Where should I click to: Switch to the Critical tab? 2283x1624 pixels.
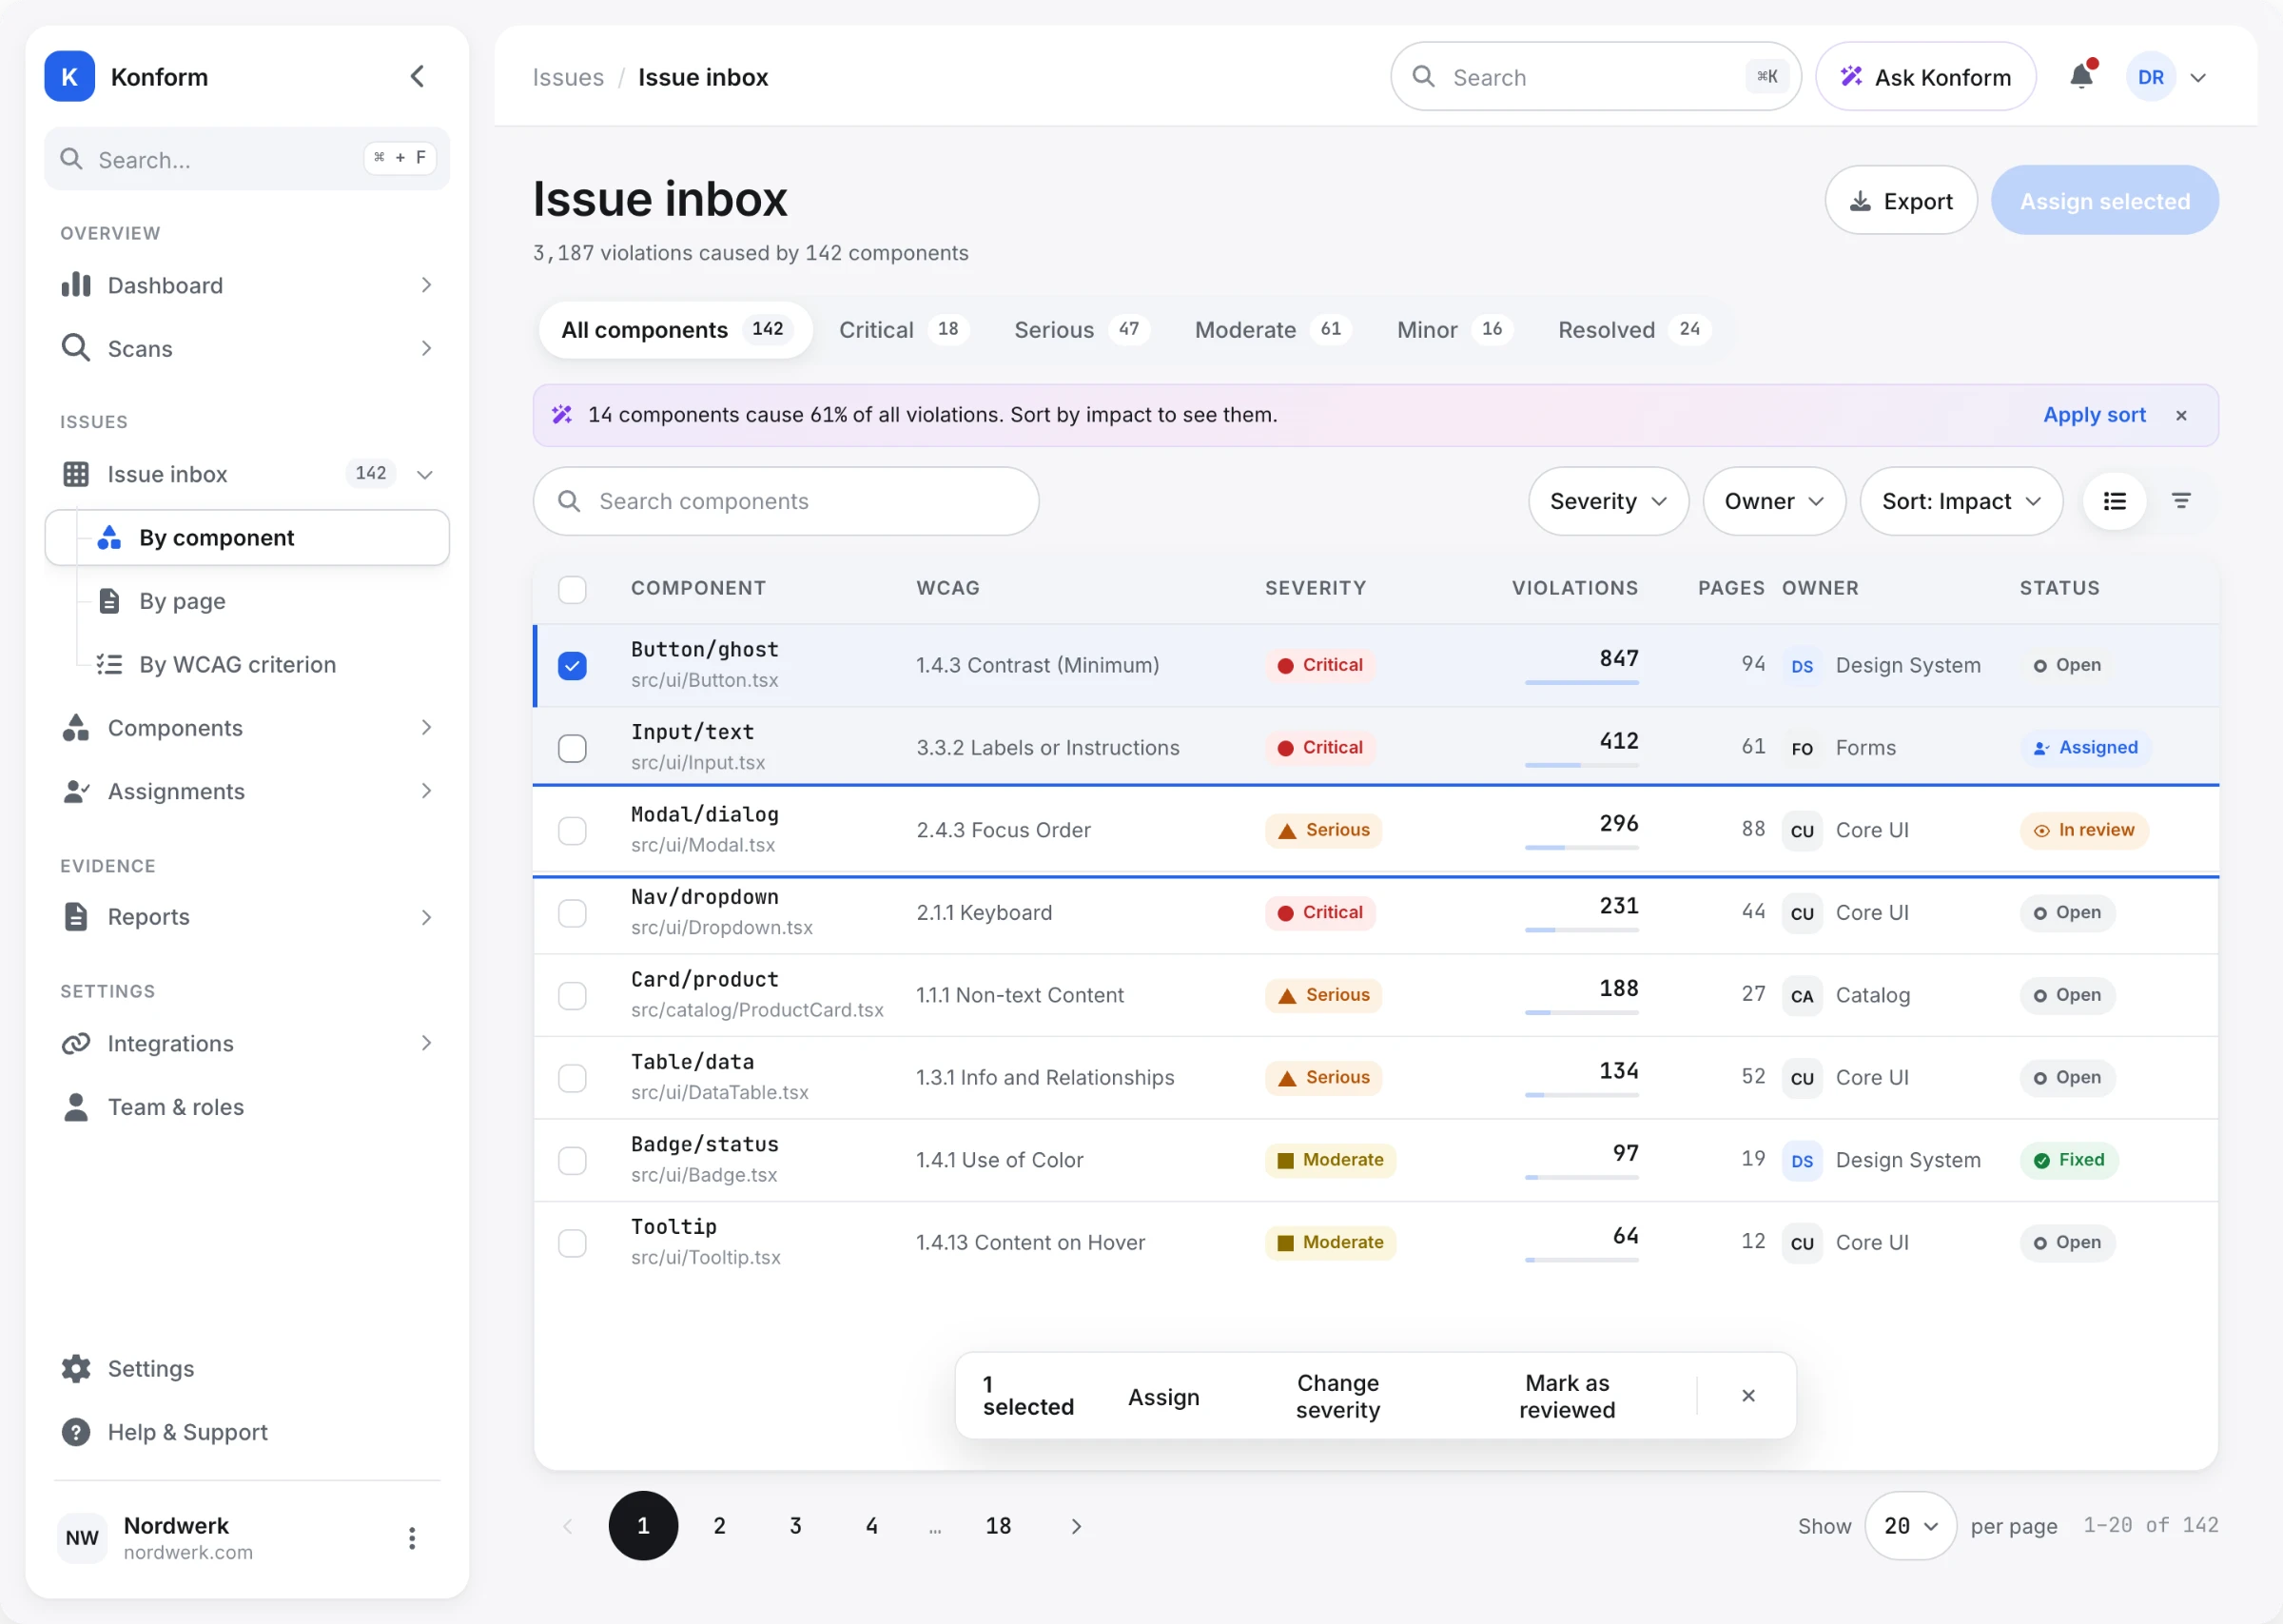pyautogui.click(x=904, y=329)
